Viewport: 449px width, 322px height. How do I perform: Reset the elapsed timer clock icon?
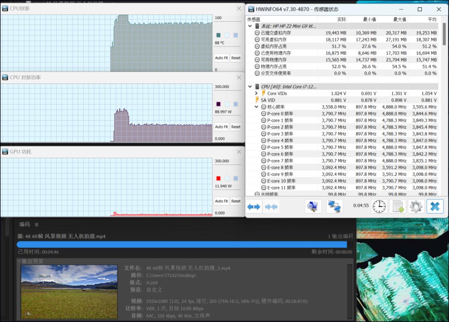[379, 206]
